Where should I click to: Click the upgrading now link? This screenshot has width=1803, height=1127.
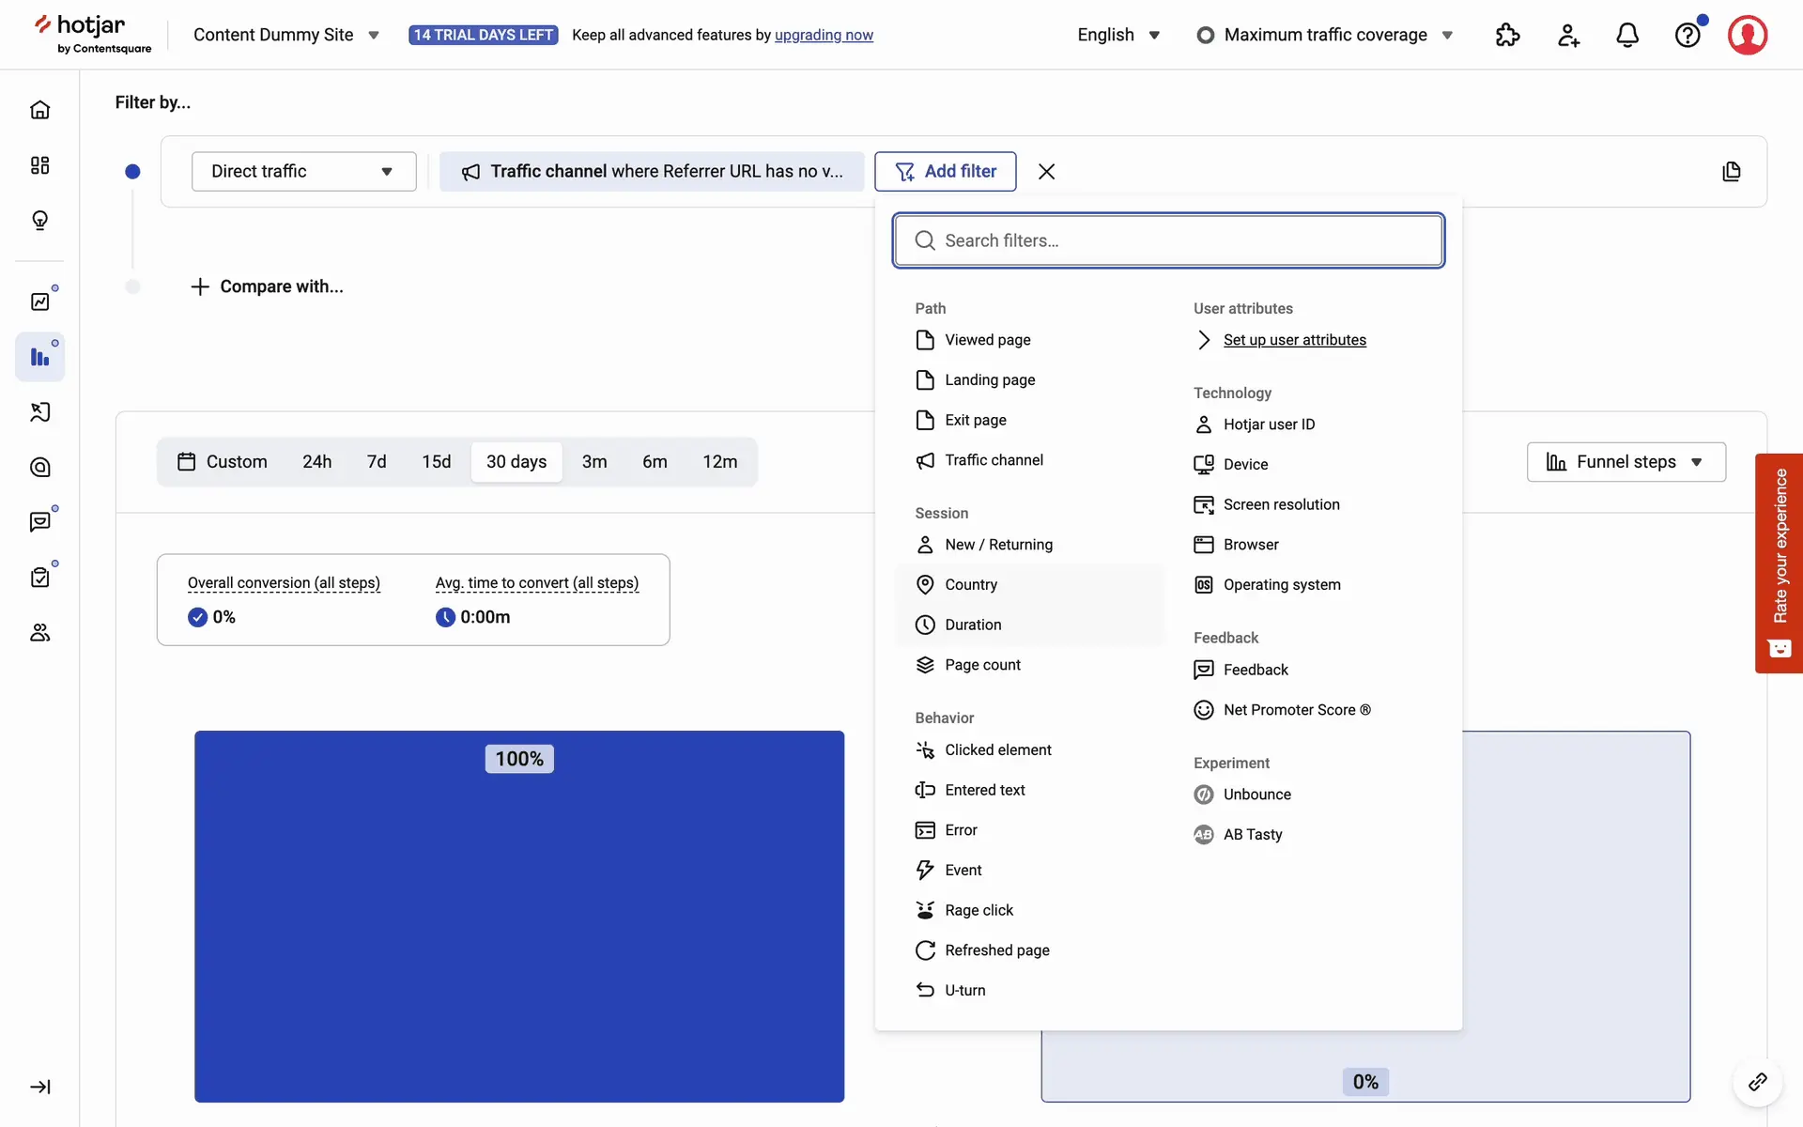click(x=824, y=35)
